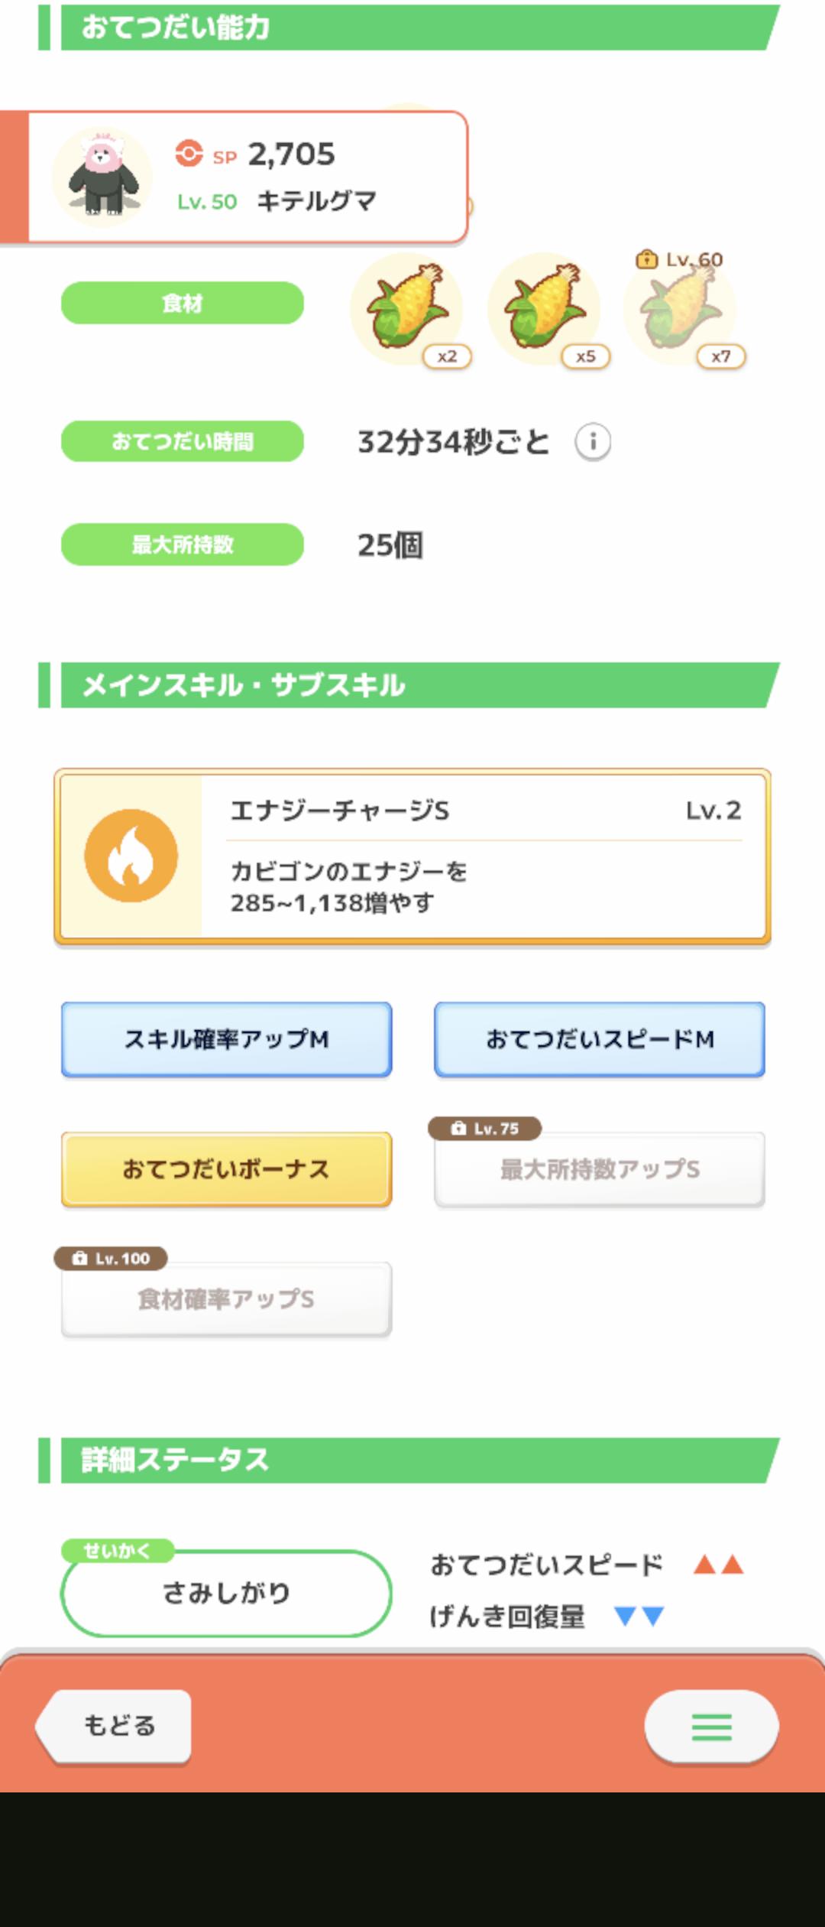Tap the orange flame main skill icon
This screenshot has height=1927, width=825.
(x=131, y=856)
